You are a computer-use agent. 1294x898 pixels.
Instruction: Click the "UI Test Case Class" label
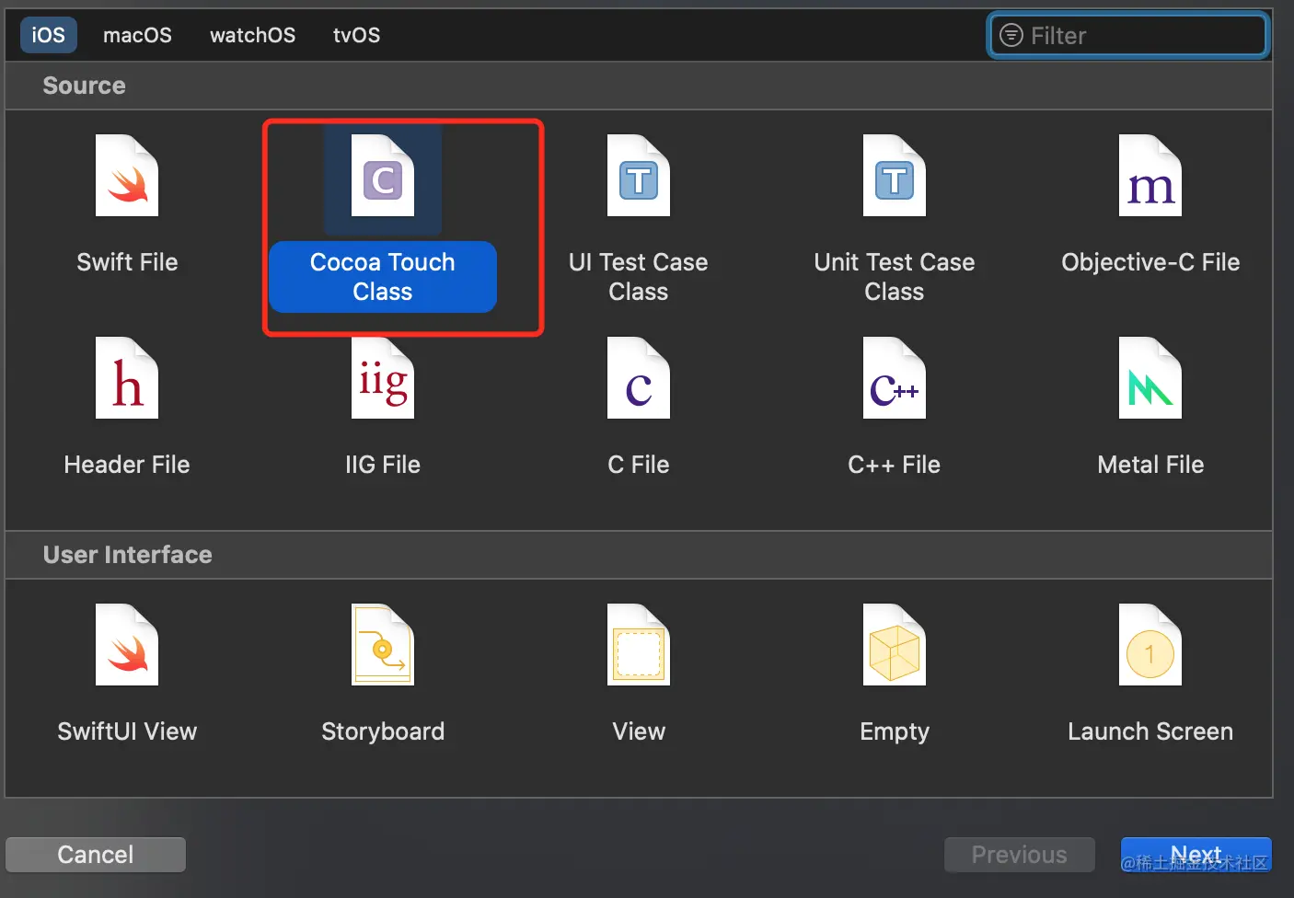tap(639, 277)
